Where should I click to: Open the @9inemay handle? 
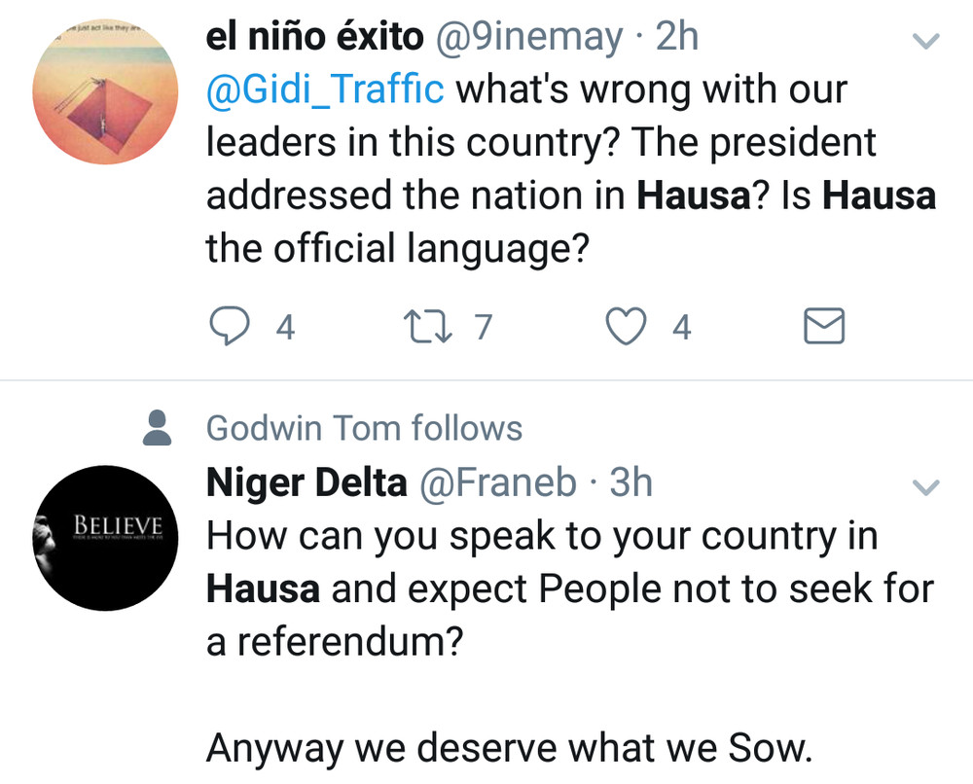coord(529,38)
